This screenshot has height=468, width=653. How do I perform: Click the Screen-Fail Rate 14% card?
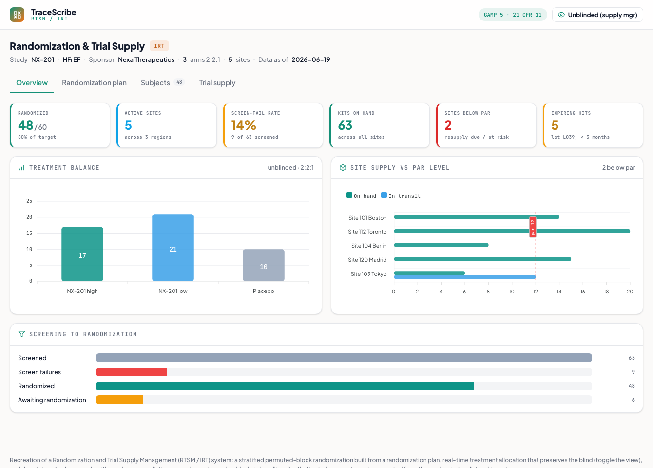tap(273, 125)
